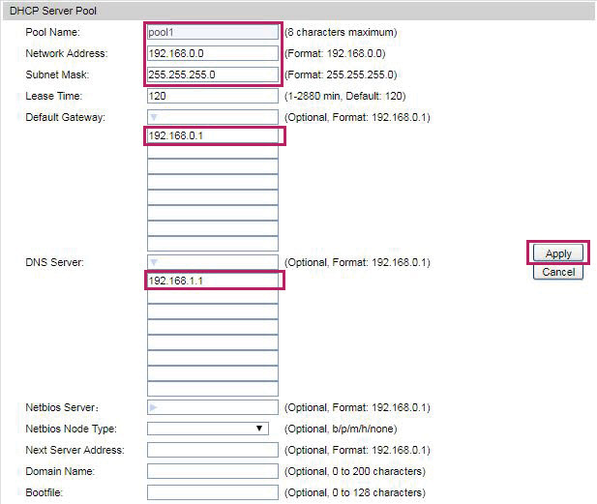This screenshot has width=597, height=504.
Task: Open Netbios Node Type dropdown
Action: [x=208, y=429]
